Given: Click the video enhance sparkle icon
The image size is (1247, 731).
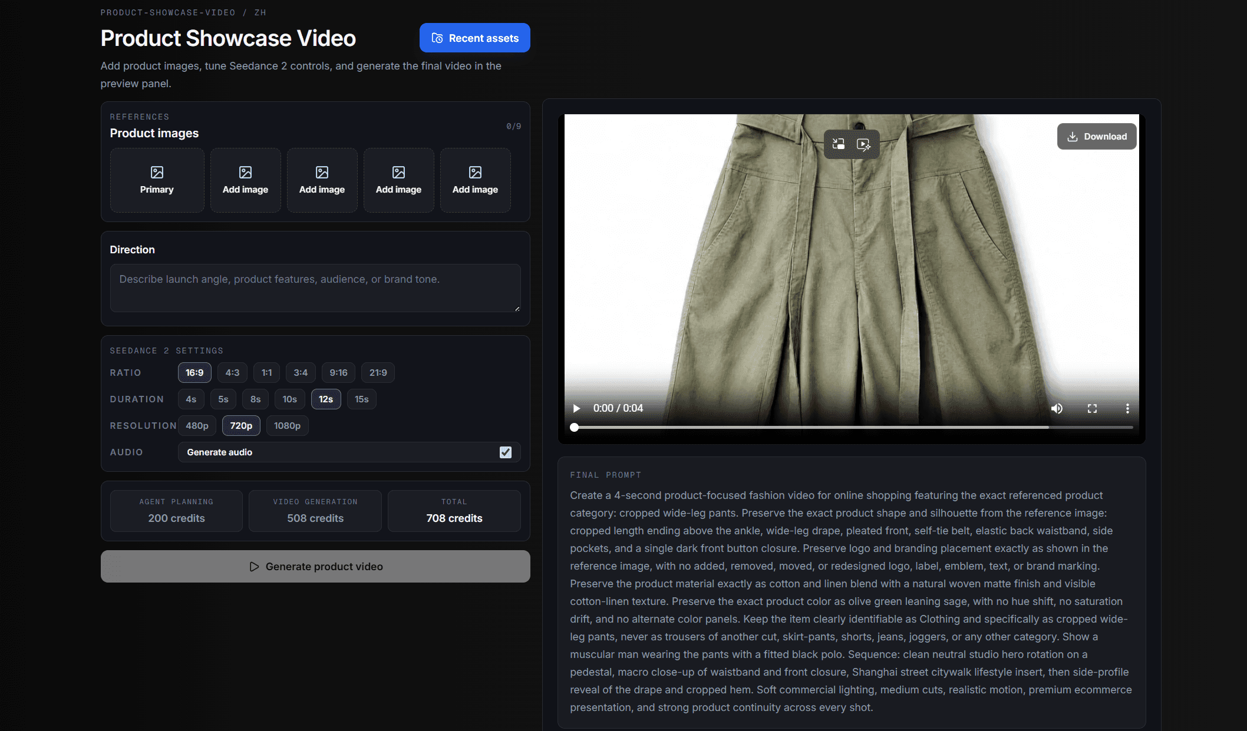Looking at the screenshot, I should pos(864,144).
